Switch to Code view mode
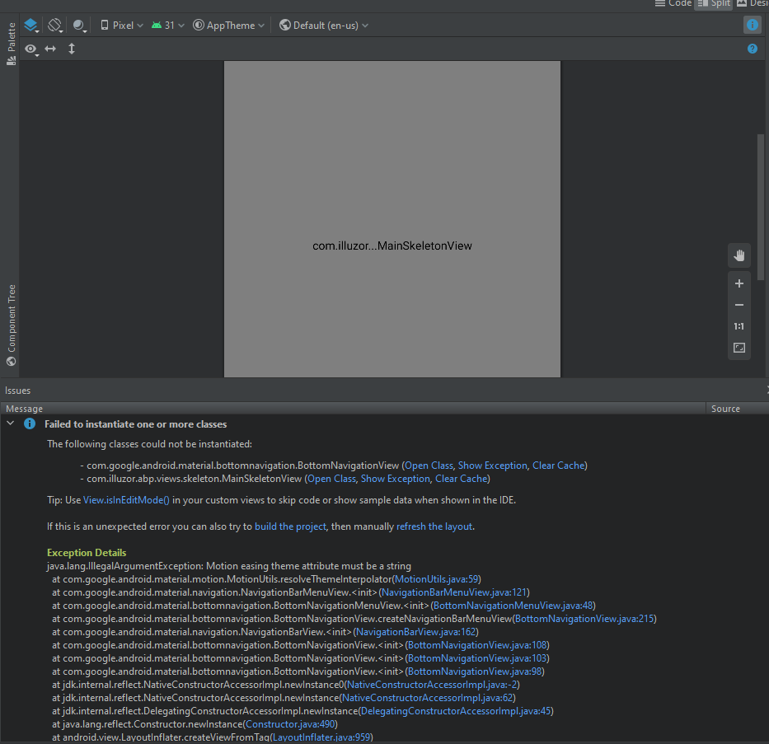 coord(673,3)
